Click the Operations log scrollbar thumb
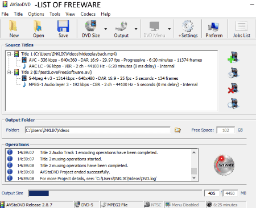Screen dimensions: 256x208 (194, 171)
